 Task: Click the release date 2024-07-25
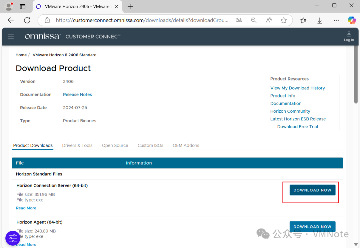point(75,108)
